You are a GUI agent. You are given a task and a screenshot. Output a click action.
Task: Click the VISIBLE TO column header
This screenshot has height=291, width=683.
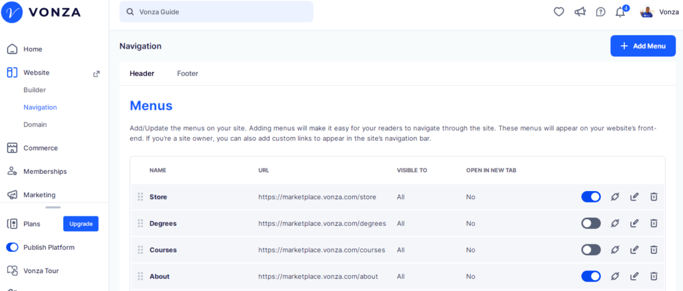coord(412,170)
